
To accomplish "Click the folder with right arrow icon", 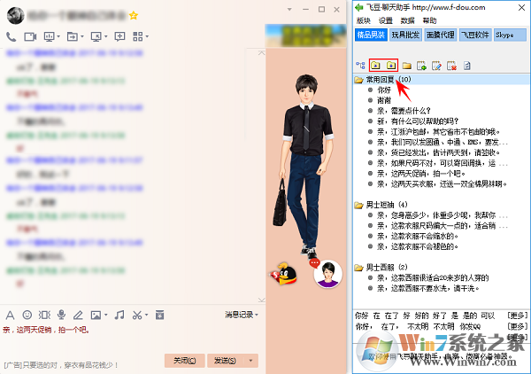I will pyautogui.click(x=375, y=65).
